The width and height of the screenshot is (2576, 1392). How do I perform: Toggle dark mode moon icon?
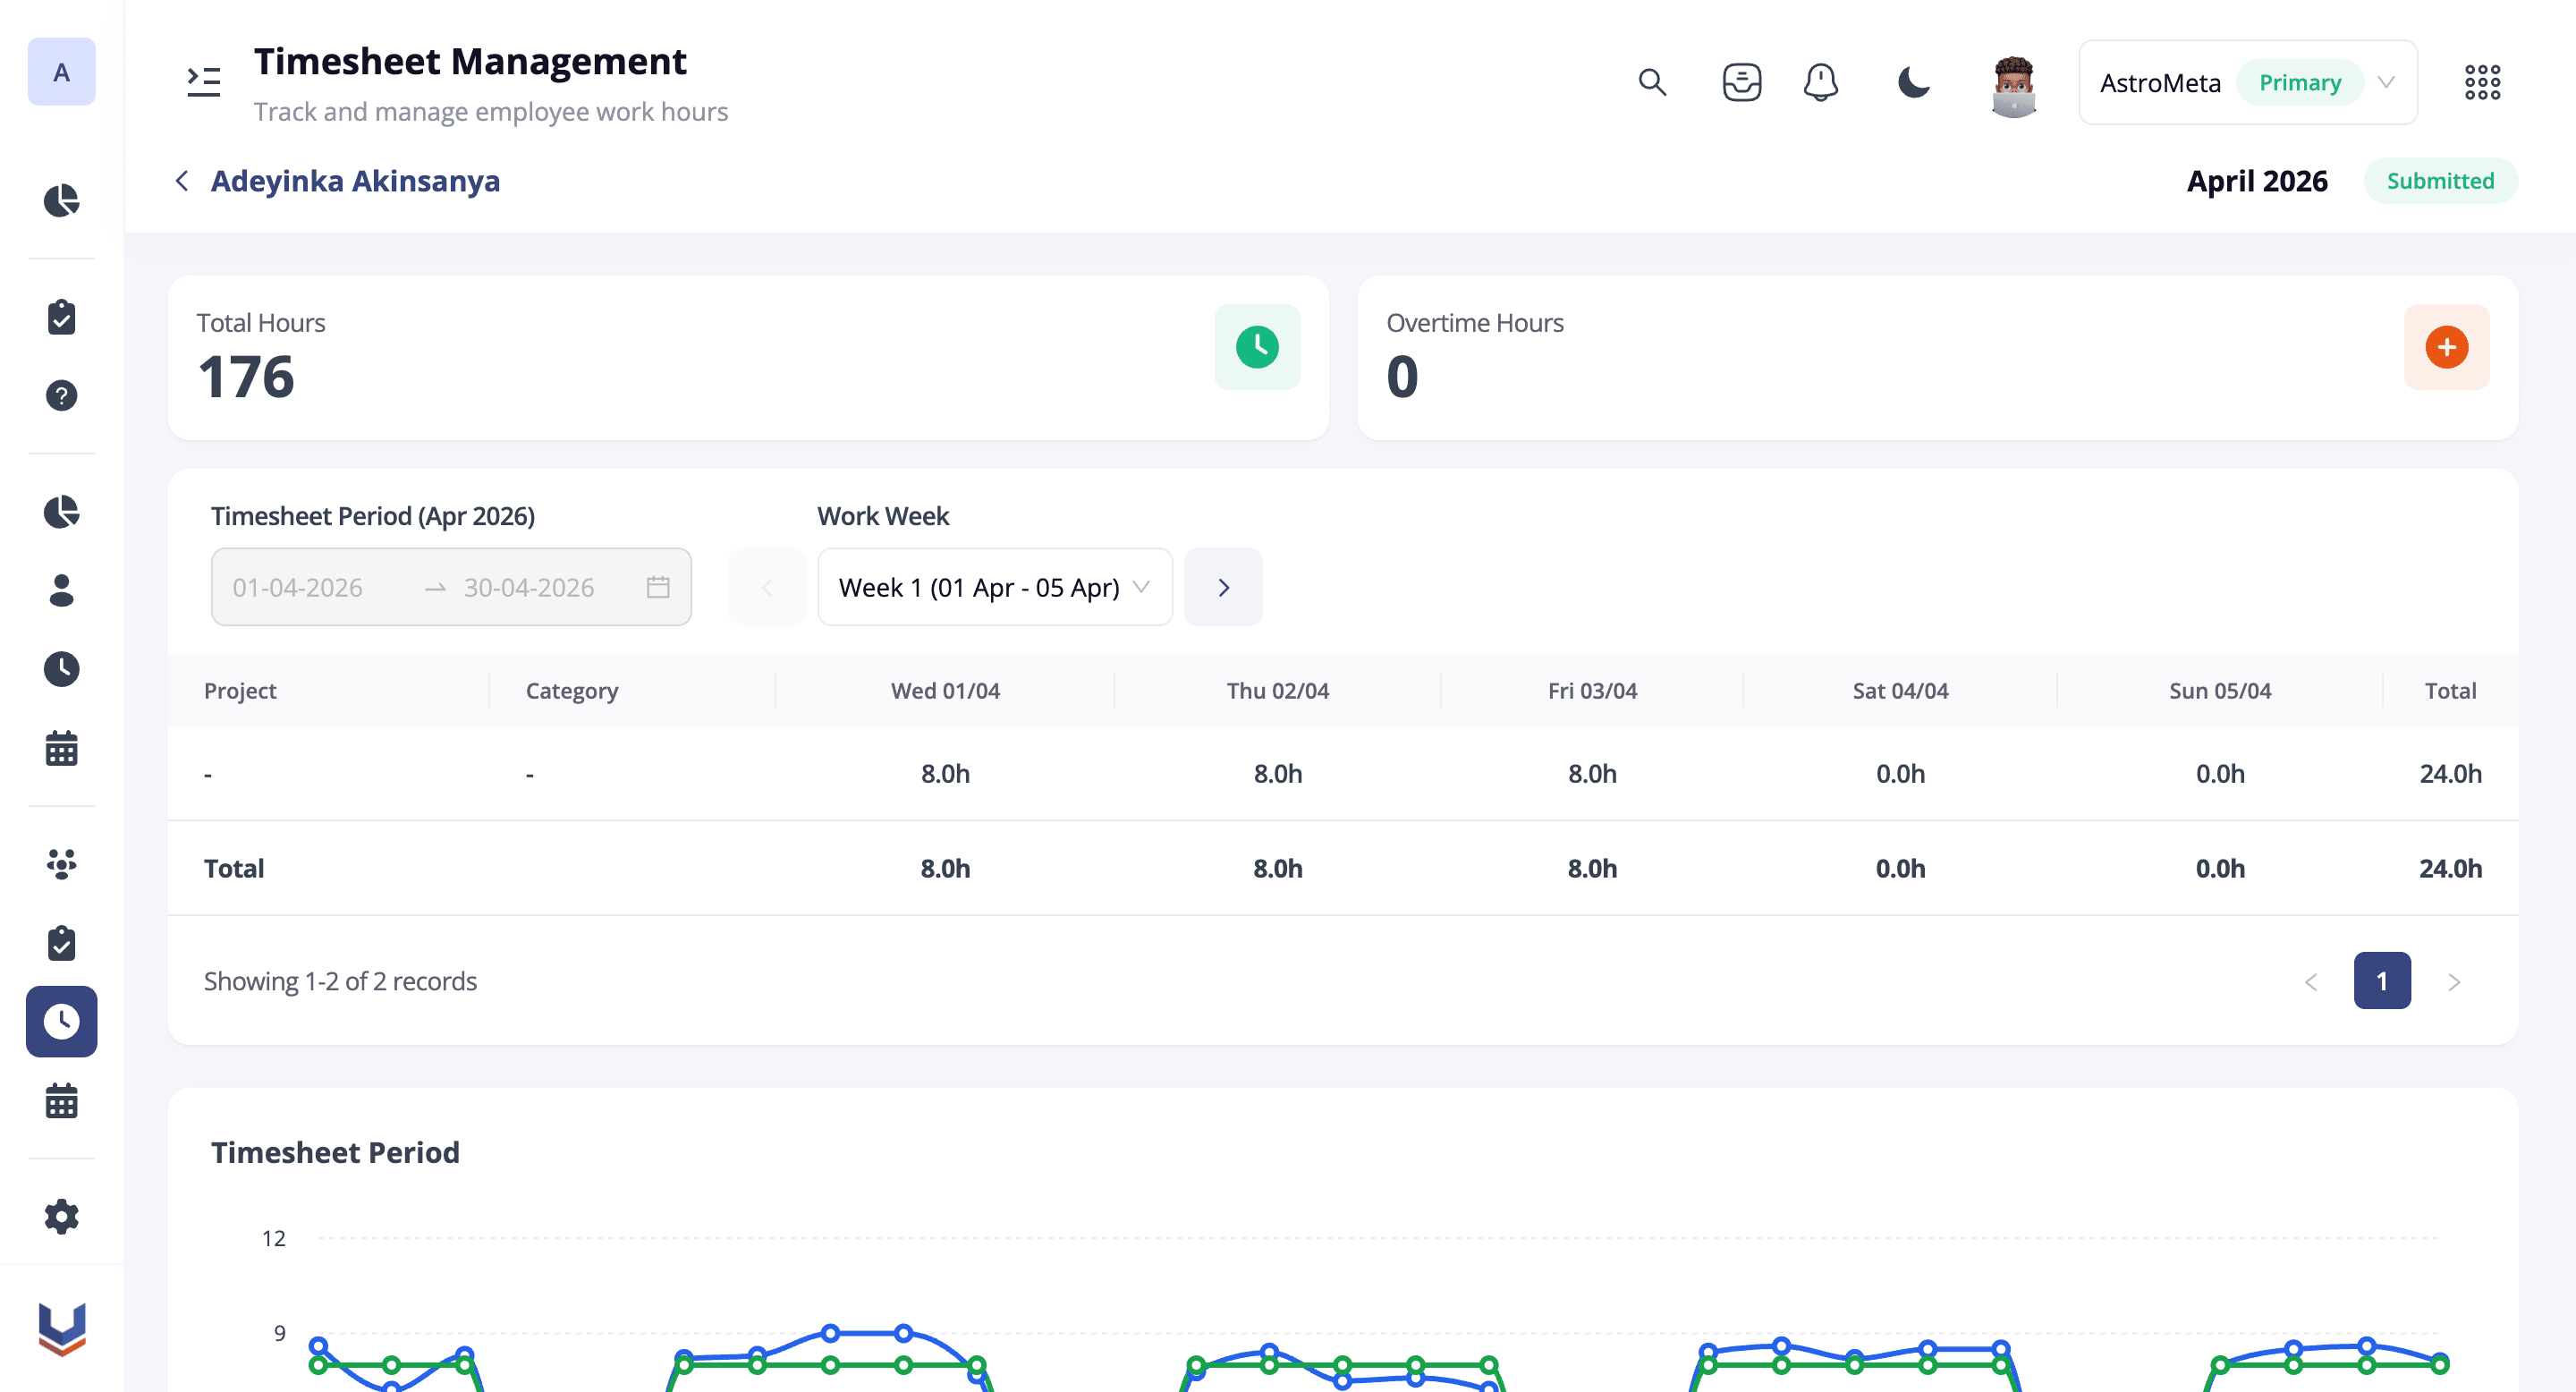(x=1913, y=82)
